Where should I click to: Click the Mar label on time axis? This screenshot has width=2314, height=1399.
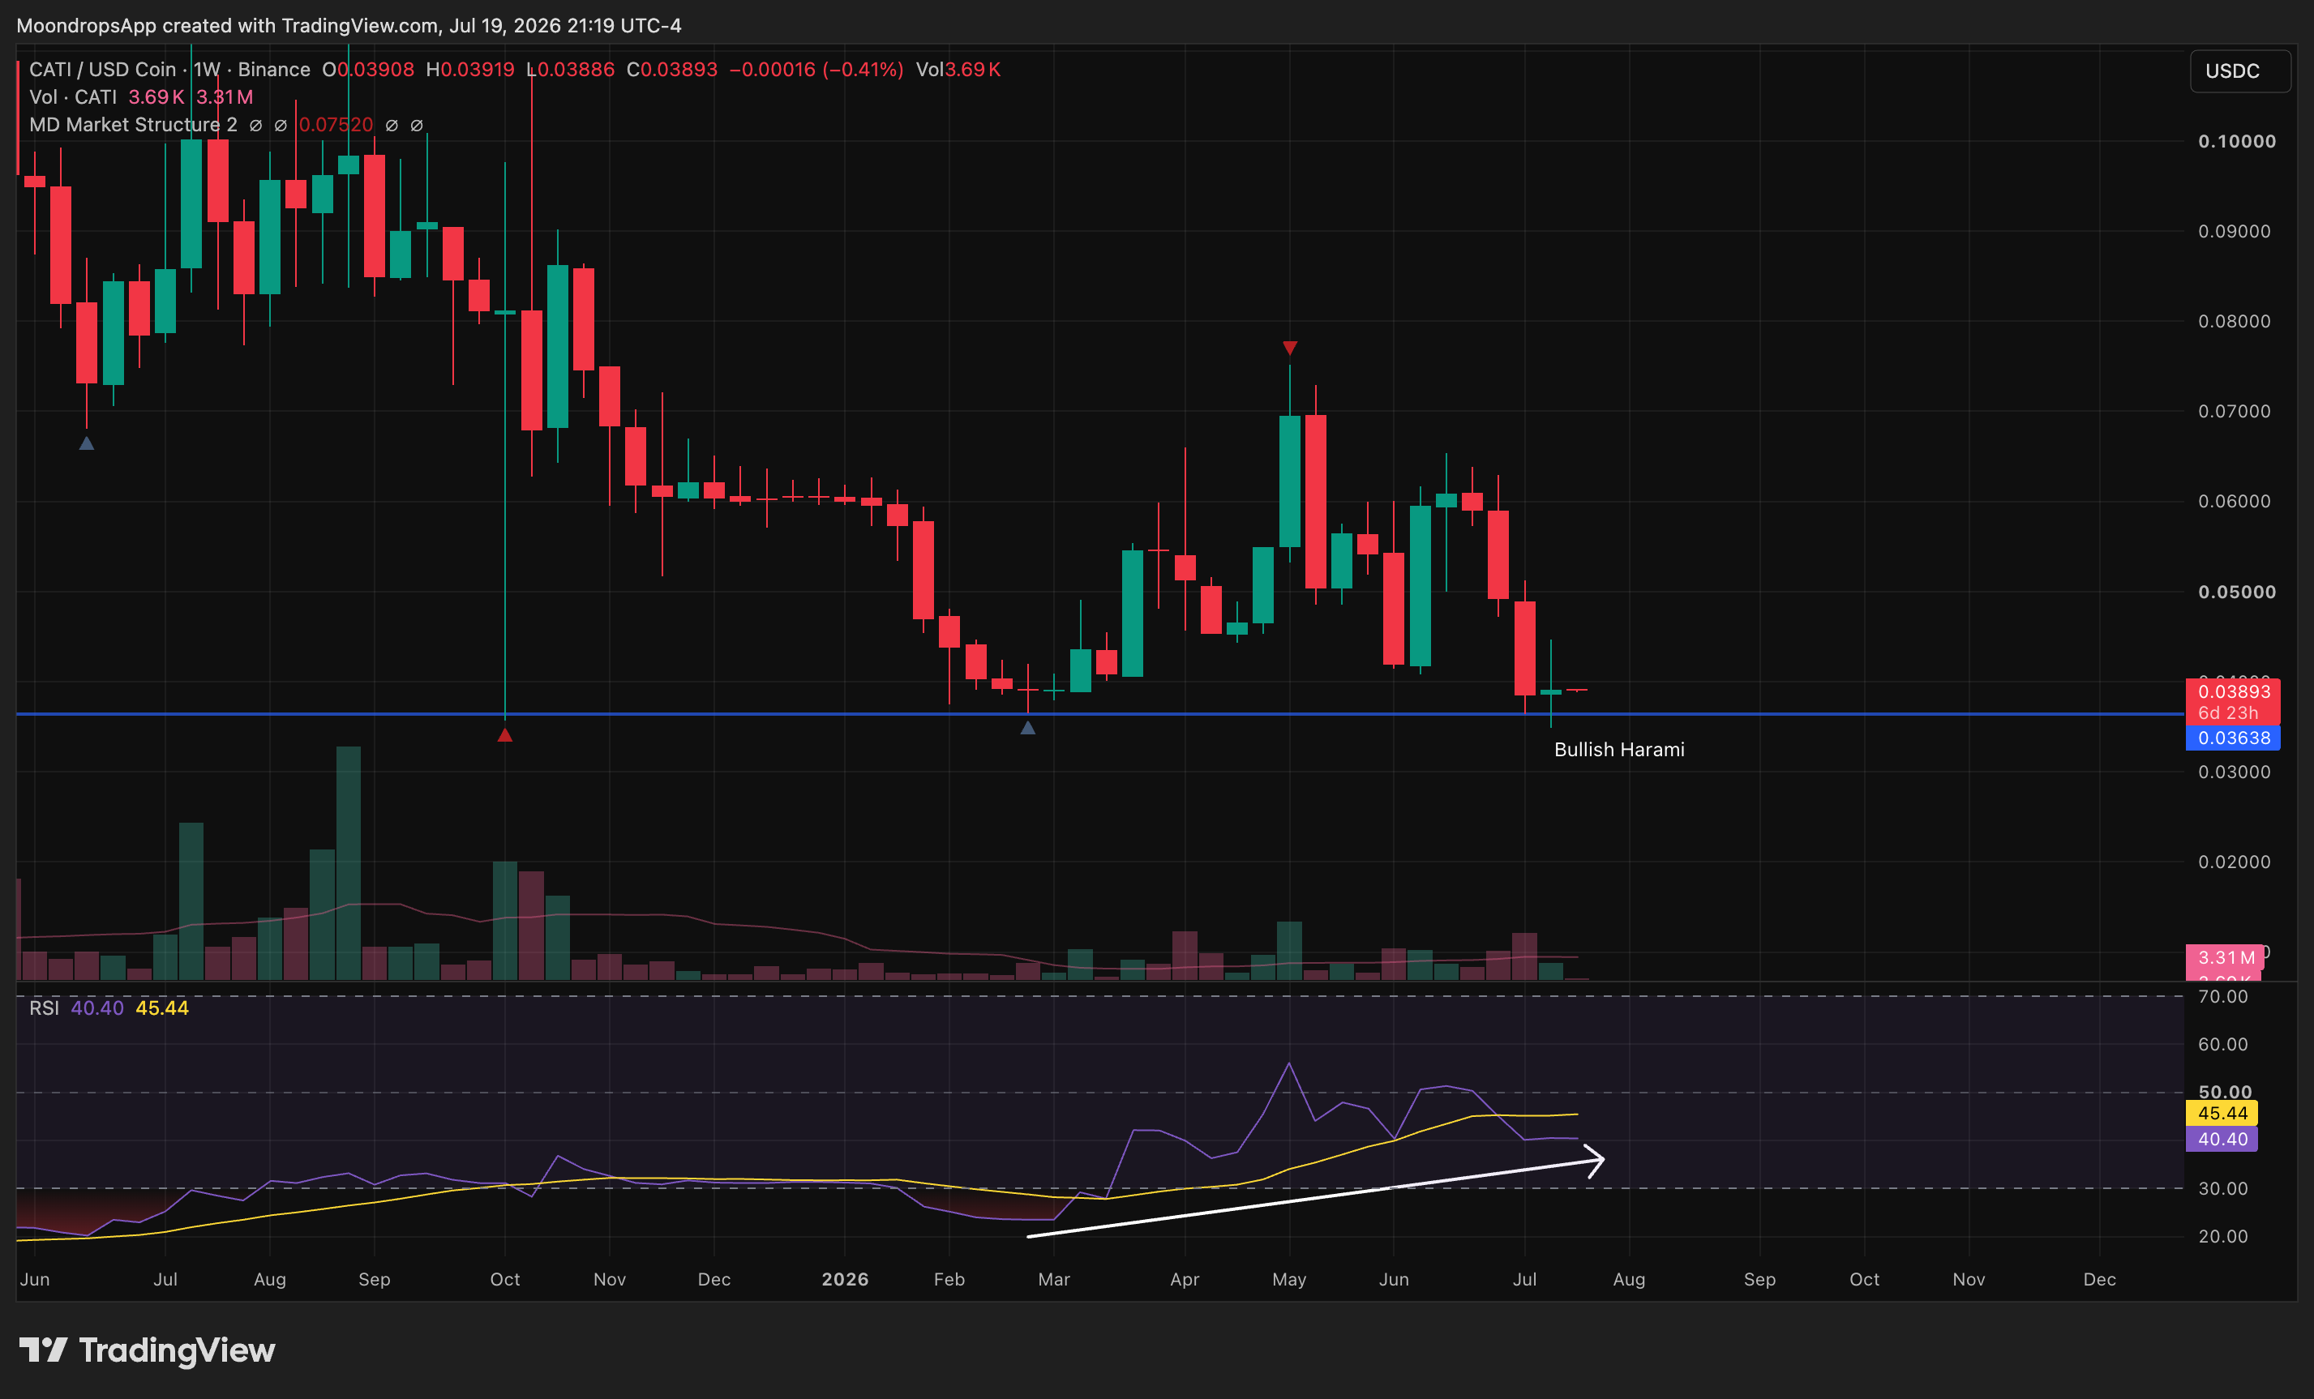[x=1054, y=1279]
